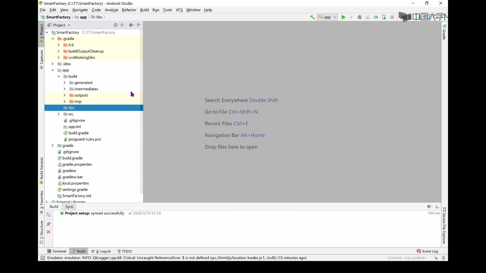Image resolution: width=486 pixels, height=273 pixels.
Task: Open the VCS menu
Action: 179,10
